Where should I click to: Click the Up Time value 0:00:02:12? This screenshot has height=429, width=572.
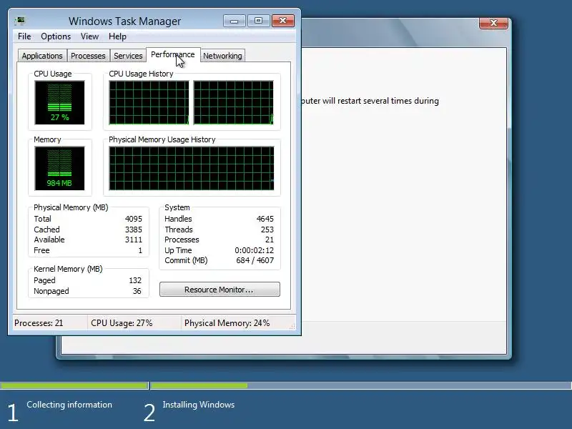pyautogui.click(x=255, y=250)
